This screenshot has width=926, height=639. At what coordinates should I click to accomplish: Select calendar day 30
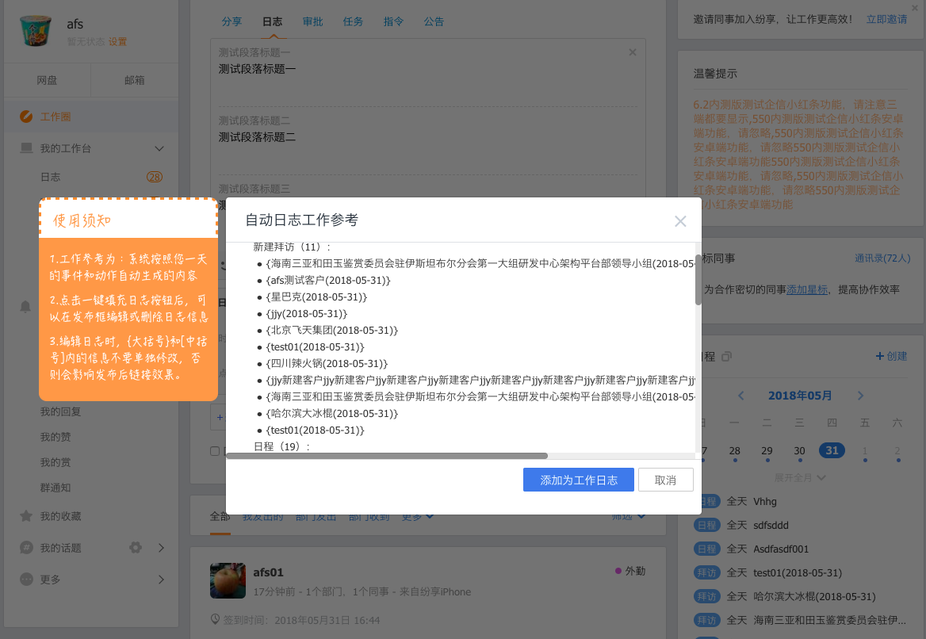click(x=799, y=451)
